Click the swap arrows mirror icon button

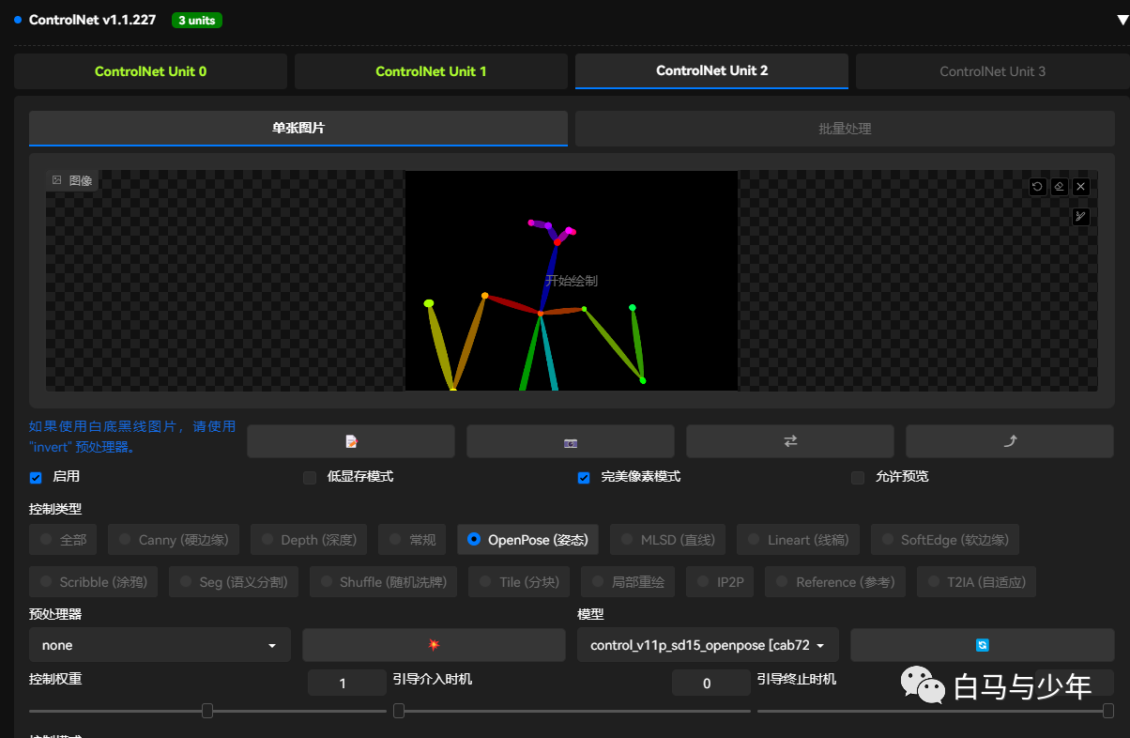point(790,441)
